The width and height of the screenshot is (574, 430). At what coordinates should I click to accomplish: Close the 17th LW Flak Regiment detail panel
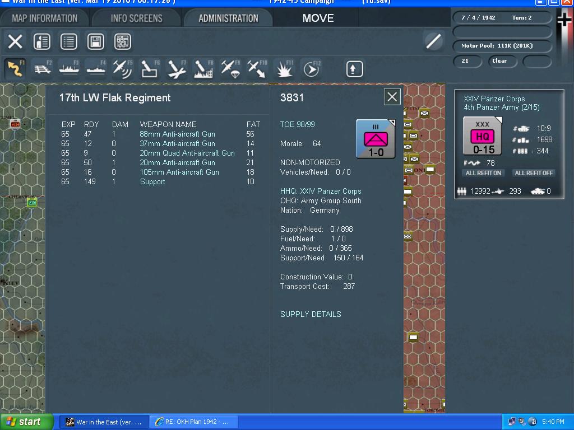[x=392, y=97]
